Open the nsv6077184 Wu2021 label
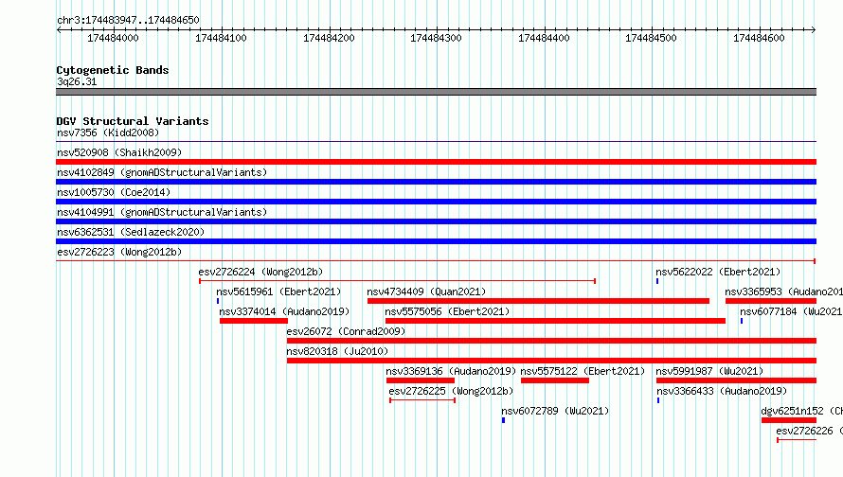The image size is (843, 477). pos(792,311)
